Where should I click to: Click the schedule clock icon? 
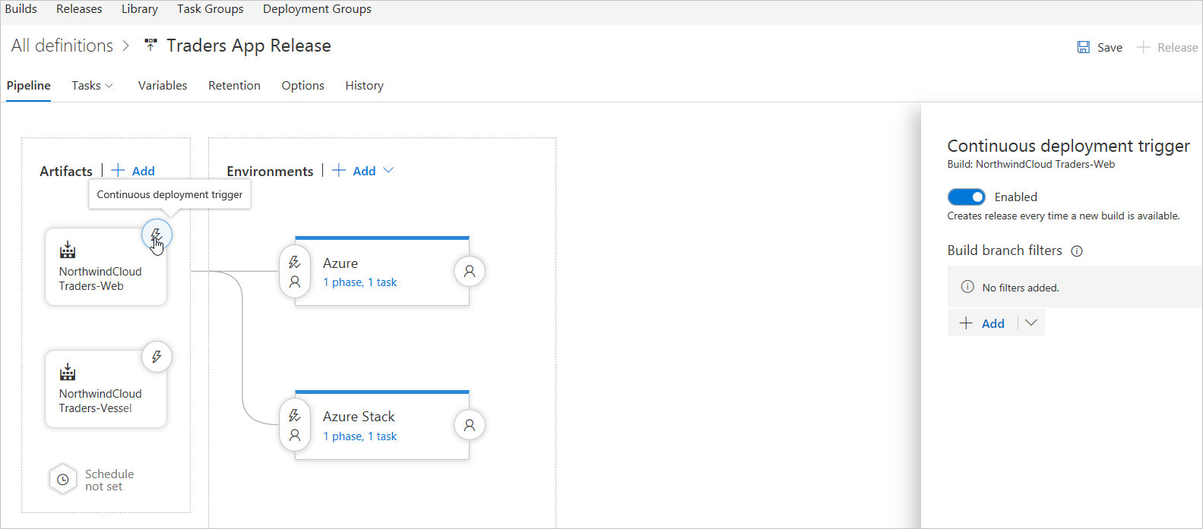[63, 480]
